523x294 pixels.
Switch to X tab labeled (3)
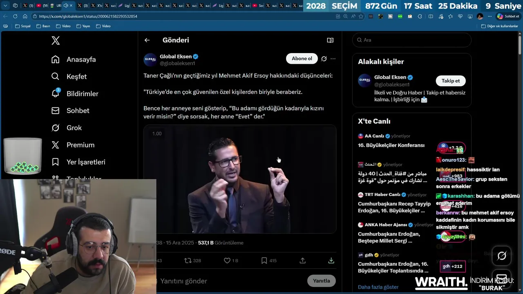click(83, 6)
